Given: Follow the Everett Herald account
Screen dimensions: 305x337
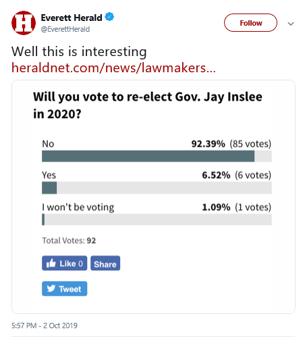Looking at the screenshot, I should [250, 23].
